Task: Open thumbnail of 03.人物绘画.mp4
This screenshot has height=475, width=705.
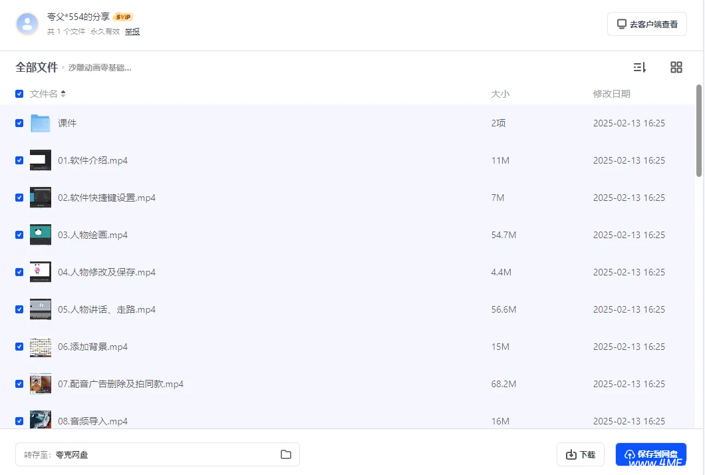Action: click(x=41, y=235)
